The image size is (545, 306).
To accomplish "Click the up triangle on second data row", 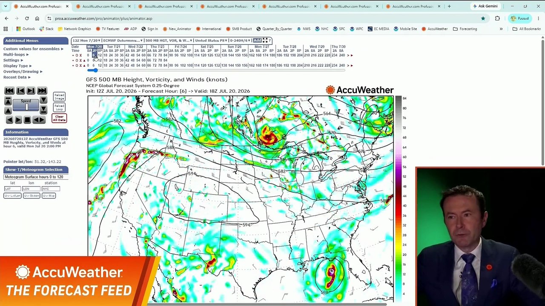I will click(84, 60).
